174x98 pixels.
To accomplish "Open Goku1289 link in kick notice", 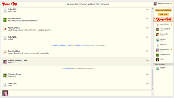I will tap(81, 45).
